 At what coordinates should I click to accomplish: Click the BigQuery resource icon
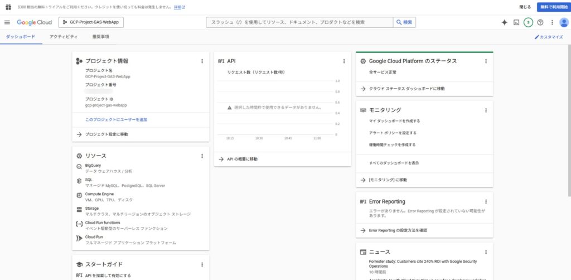(x=79, y=166)
